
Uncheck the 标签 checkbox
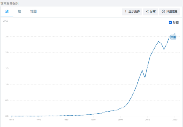170,22
